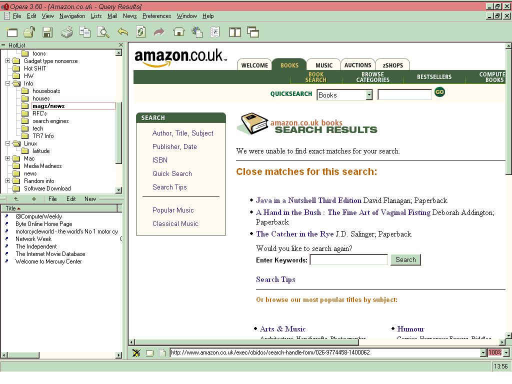Image resolution: width=512 pixels, height=384 pixels.
Task: Go back with the yellow arrow icon
Action: click(123, 32)
